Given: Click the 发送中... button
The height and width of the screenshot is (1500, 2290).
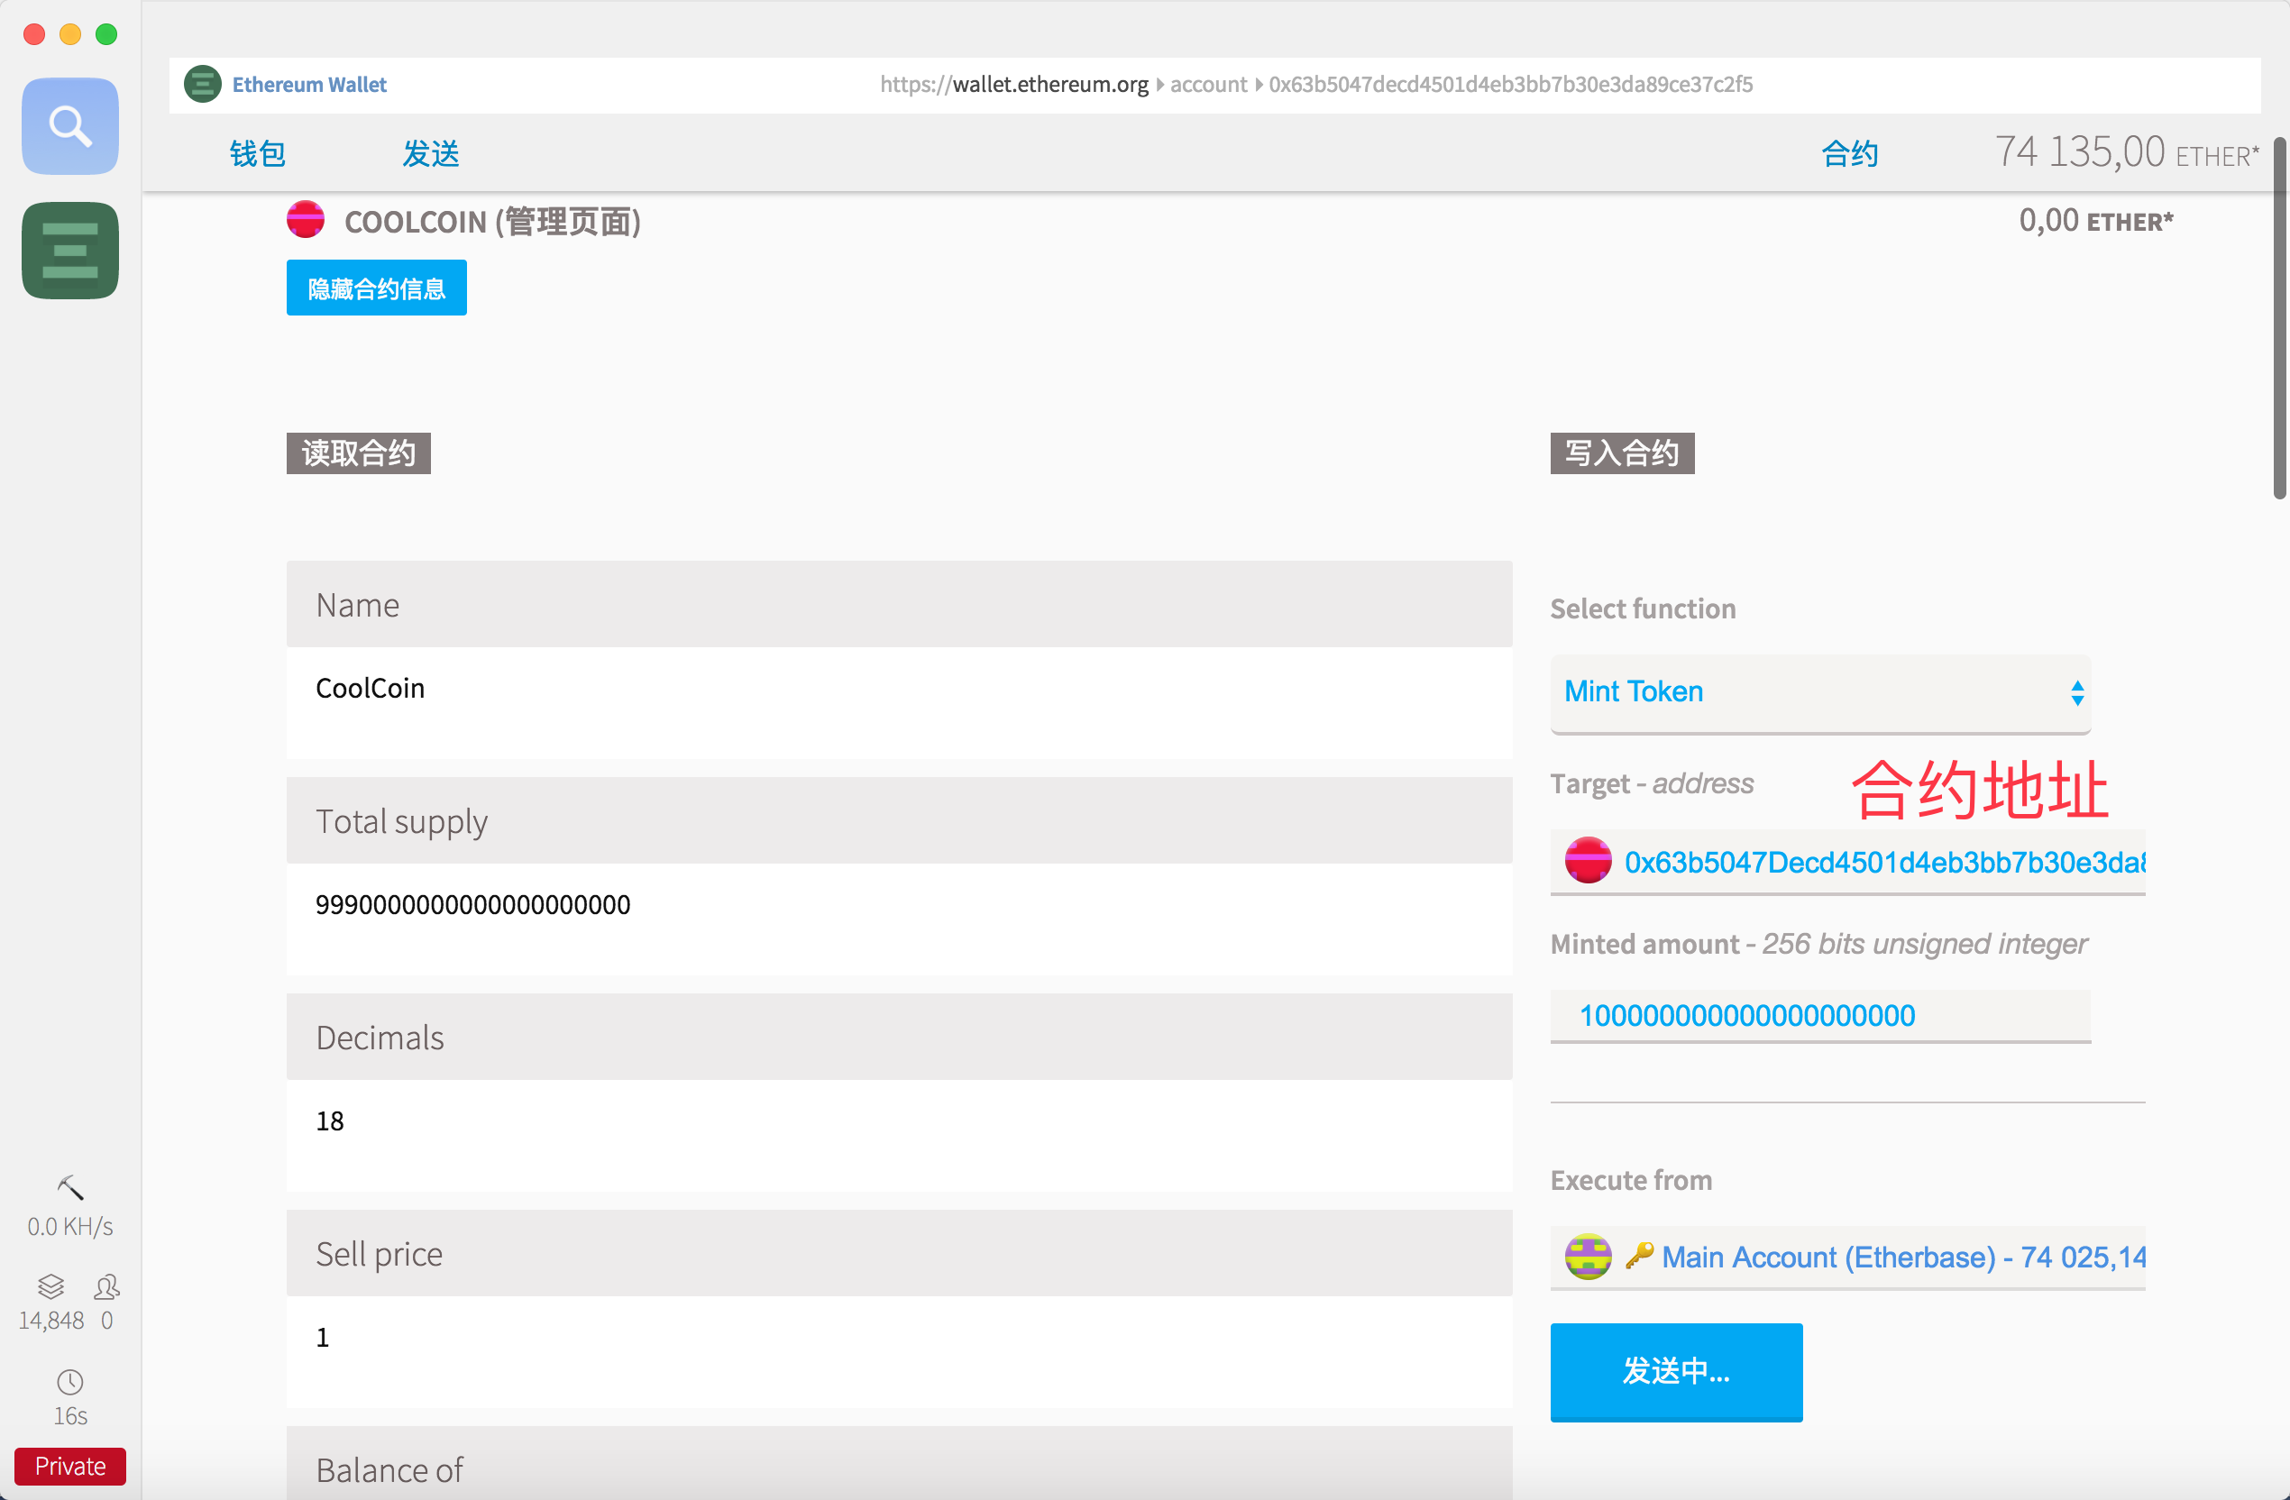Looking at the screenshot, I should coord(1676,1371).
